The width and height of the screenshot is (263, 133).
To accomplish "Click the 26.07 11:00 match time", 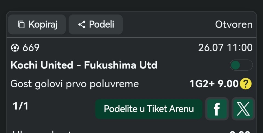I will [x=225, y=48].
